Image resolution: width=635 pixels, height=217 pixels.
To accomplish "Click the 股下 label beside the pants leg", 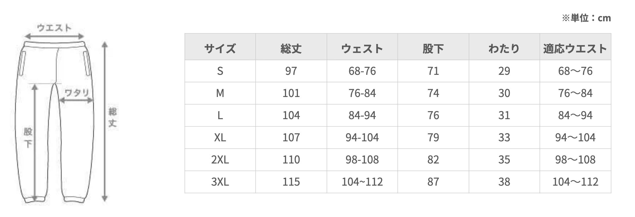I will click(x=28, y=138).
